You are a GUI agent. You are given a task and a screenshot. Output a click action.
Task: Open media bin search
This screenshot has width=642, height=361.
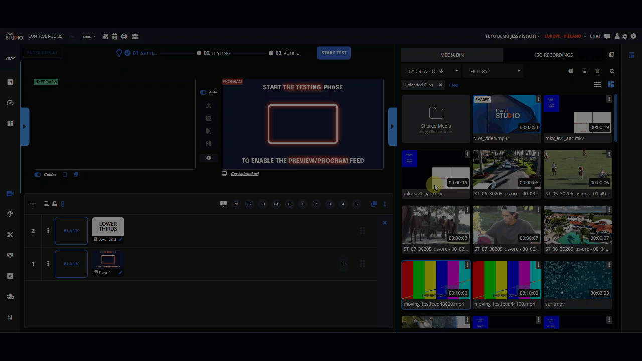tap(612, 71)
